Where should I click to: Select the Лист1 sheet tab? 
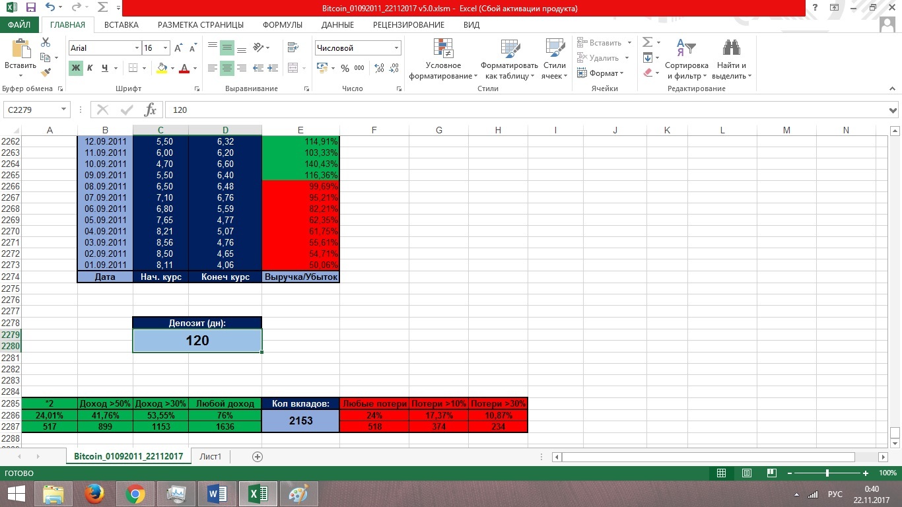point(211,456)
